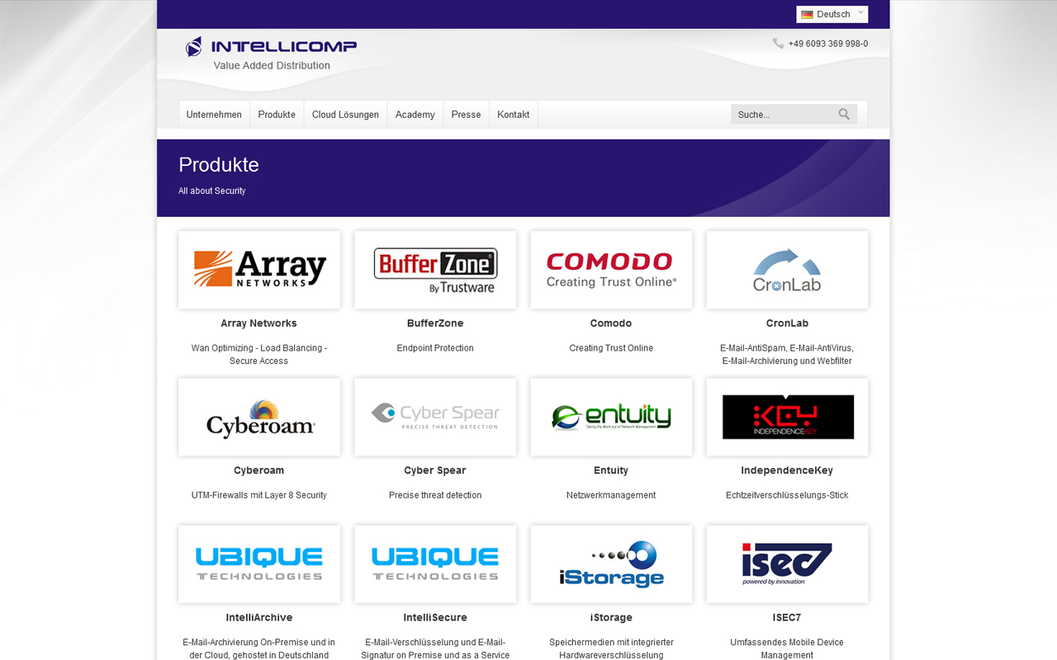Open the ISEC7 logo tile

tap(787, 564)
